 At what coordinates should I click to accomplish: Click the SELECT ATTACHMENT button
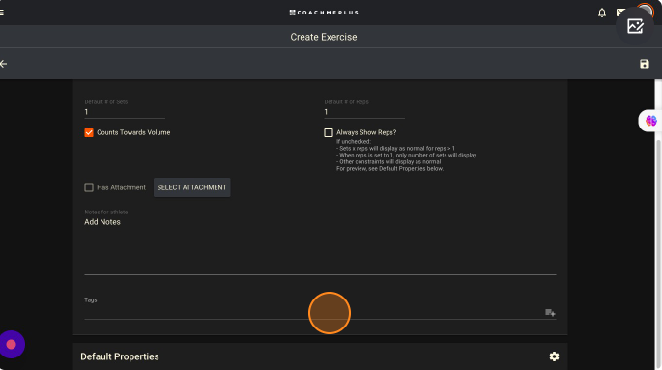[x=191, y=187]
